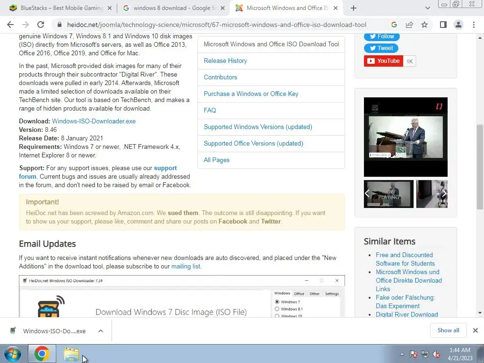
Task: Bookmark this page with star icon
Action: pos(424,25)
